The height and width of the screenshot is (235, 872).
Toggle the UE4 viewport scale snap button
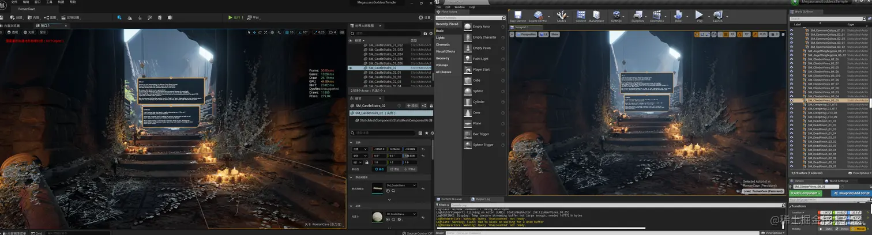757,35
